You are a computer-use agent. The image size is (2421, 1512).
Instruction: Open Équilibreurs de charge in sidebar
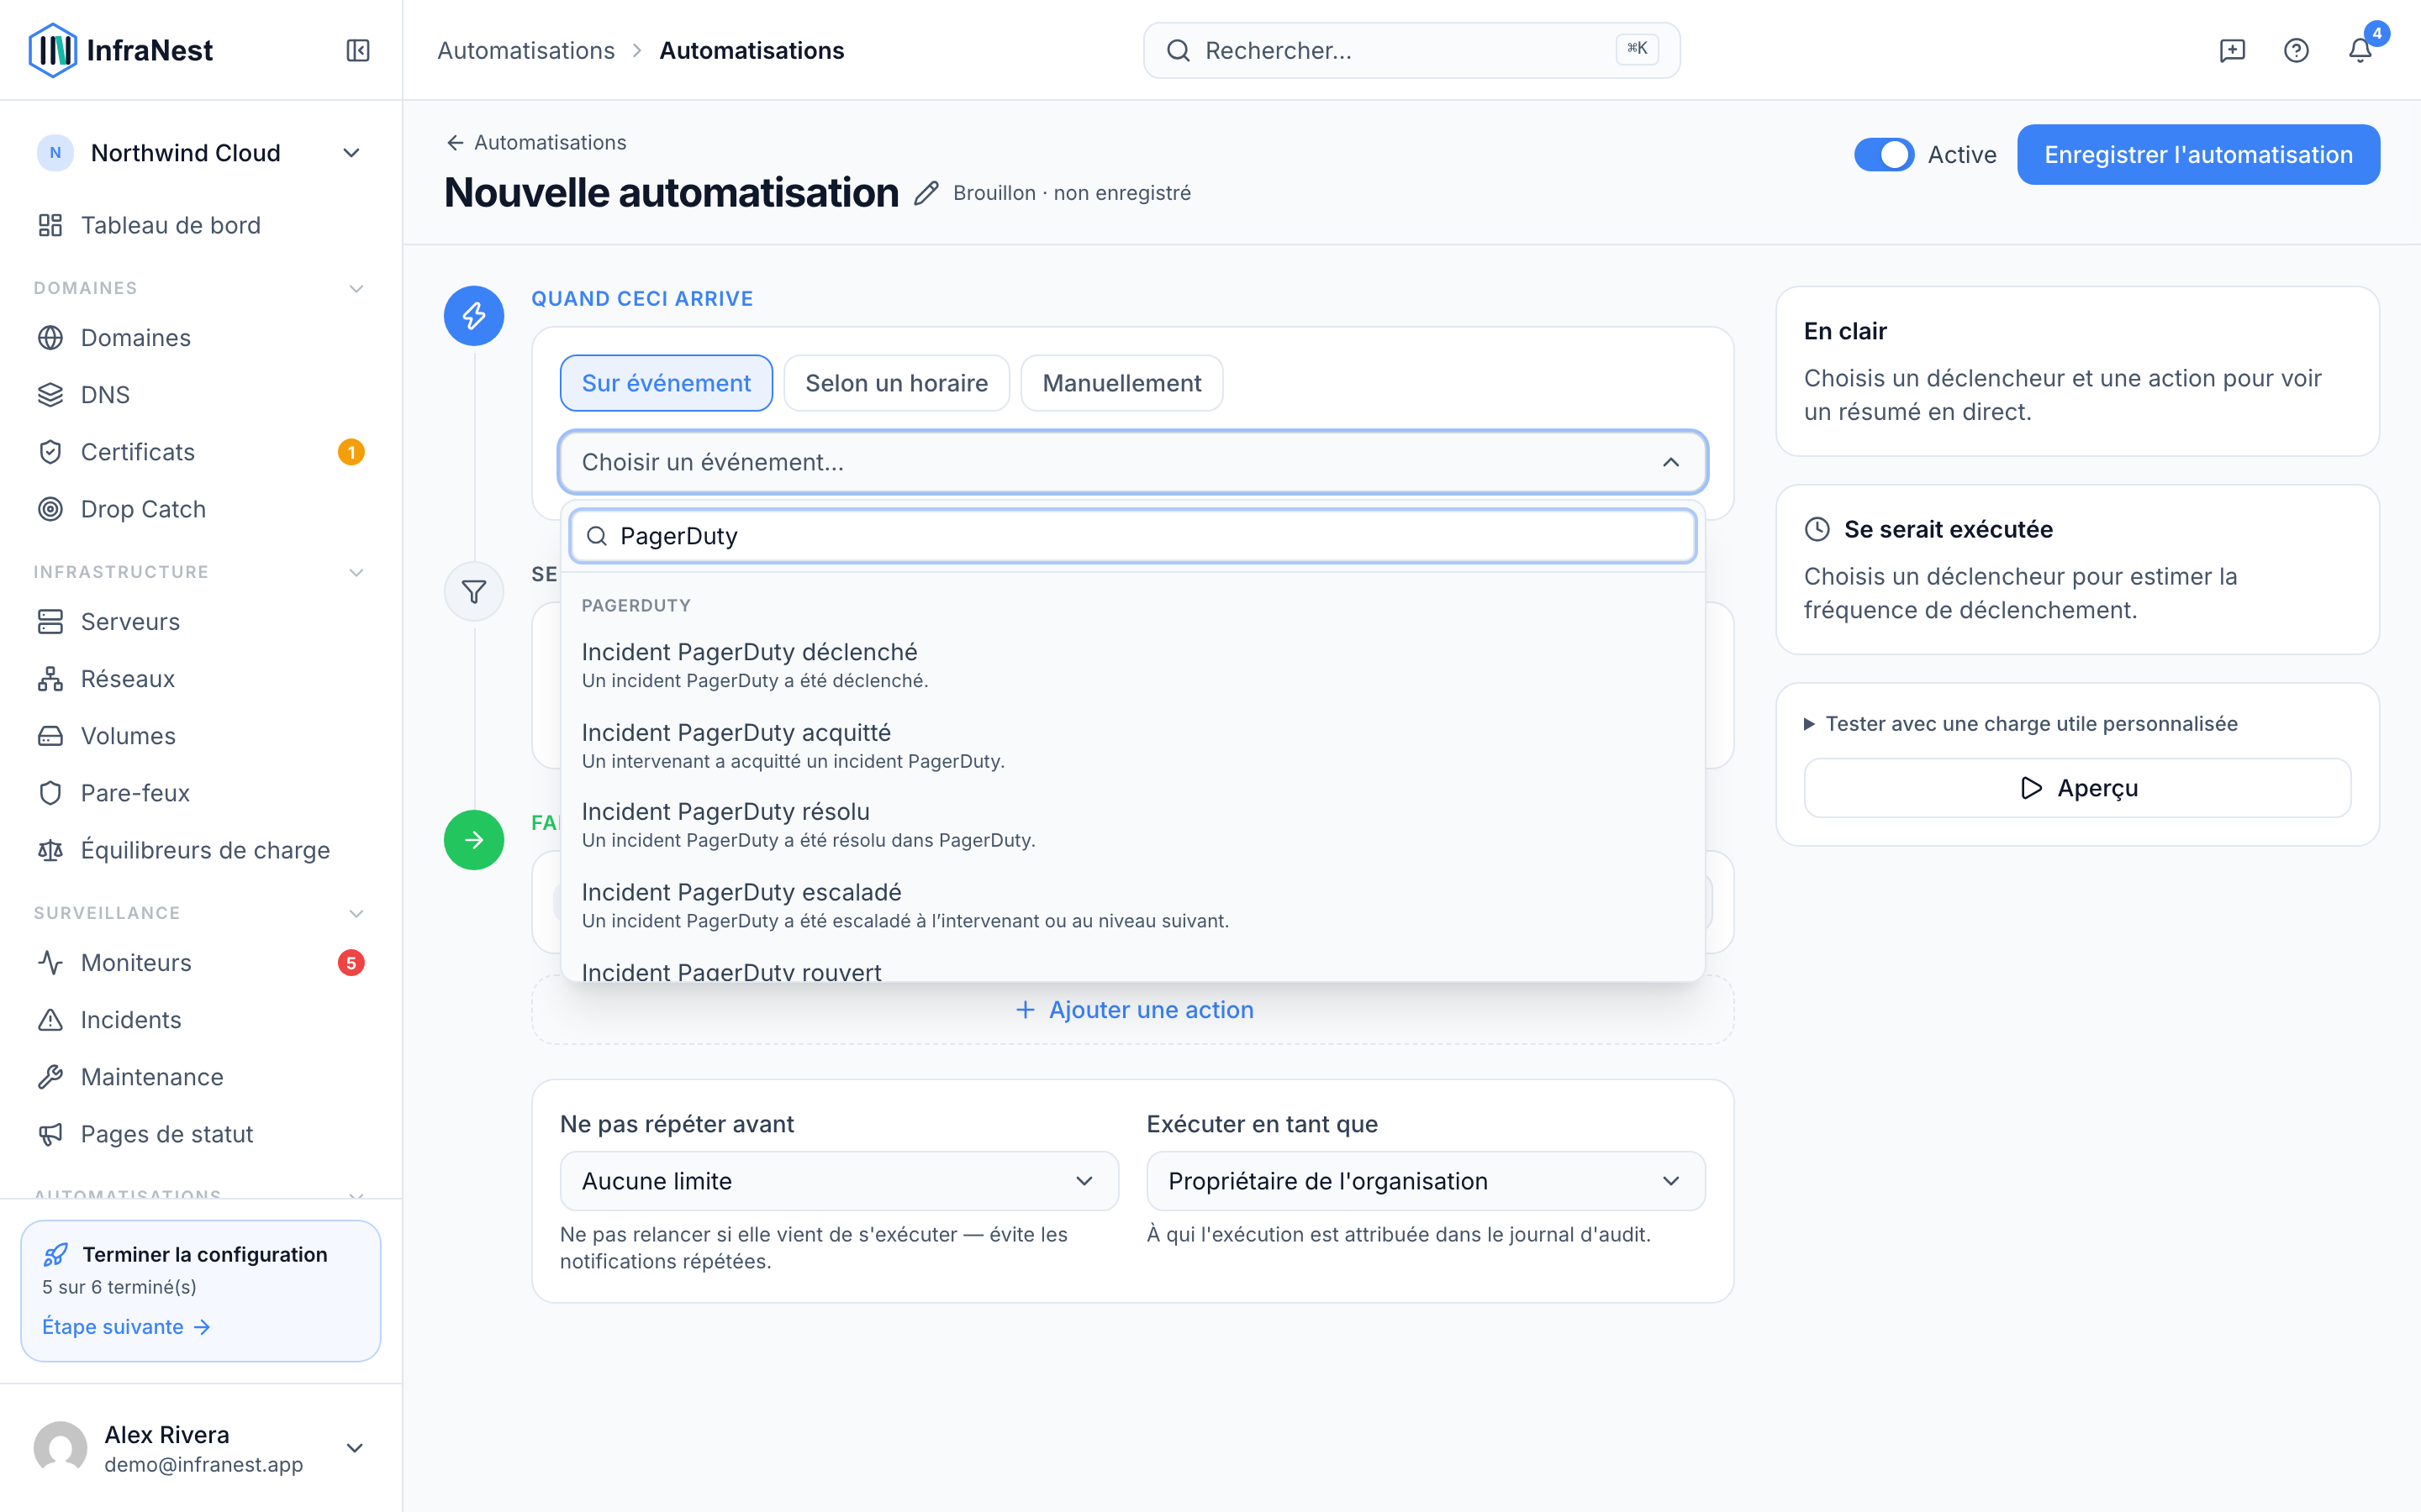200,849
